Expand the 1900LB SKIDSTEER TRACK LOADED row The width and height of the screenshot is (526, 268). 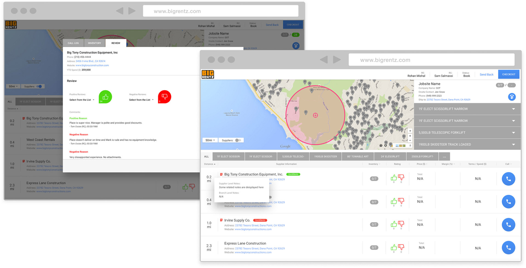coord(467,144)
